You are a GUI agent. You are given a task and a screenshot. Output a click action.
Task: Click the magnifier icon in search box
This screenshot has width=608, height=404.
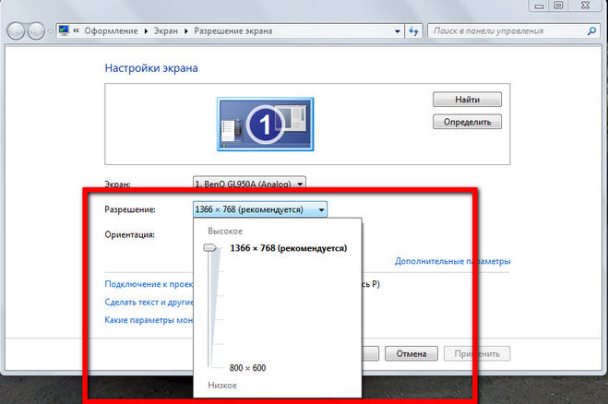pos(591,31)
